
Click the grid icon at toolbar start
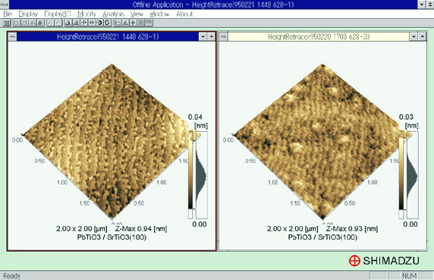(7, 23)
